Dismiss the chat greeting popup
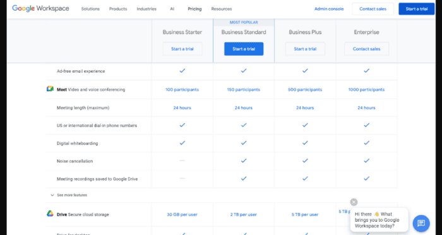The width and height of the screenshot is (442, 235). [x=354, y=202]
